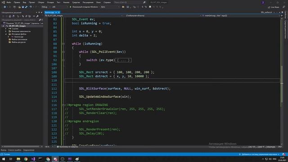Open Google Chrome from the taskbar
Screen dimensions: 288x162
coord(26,159)
